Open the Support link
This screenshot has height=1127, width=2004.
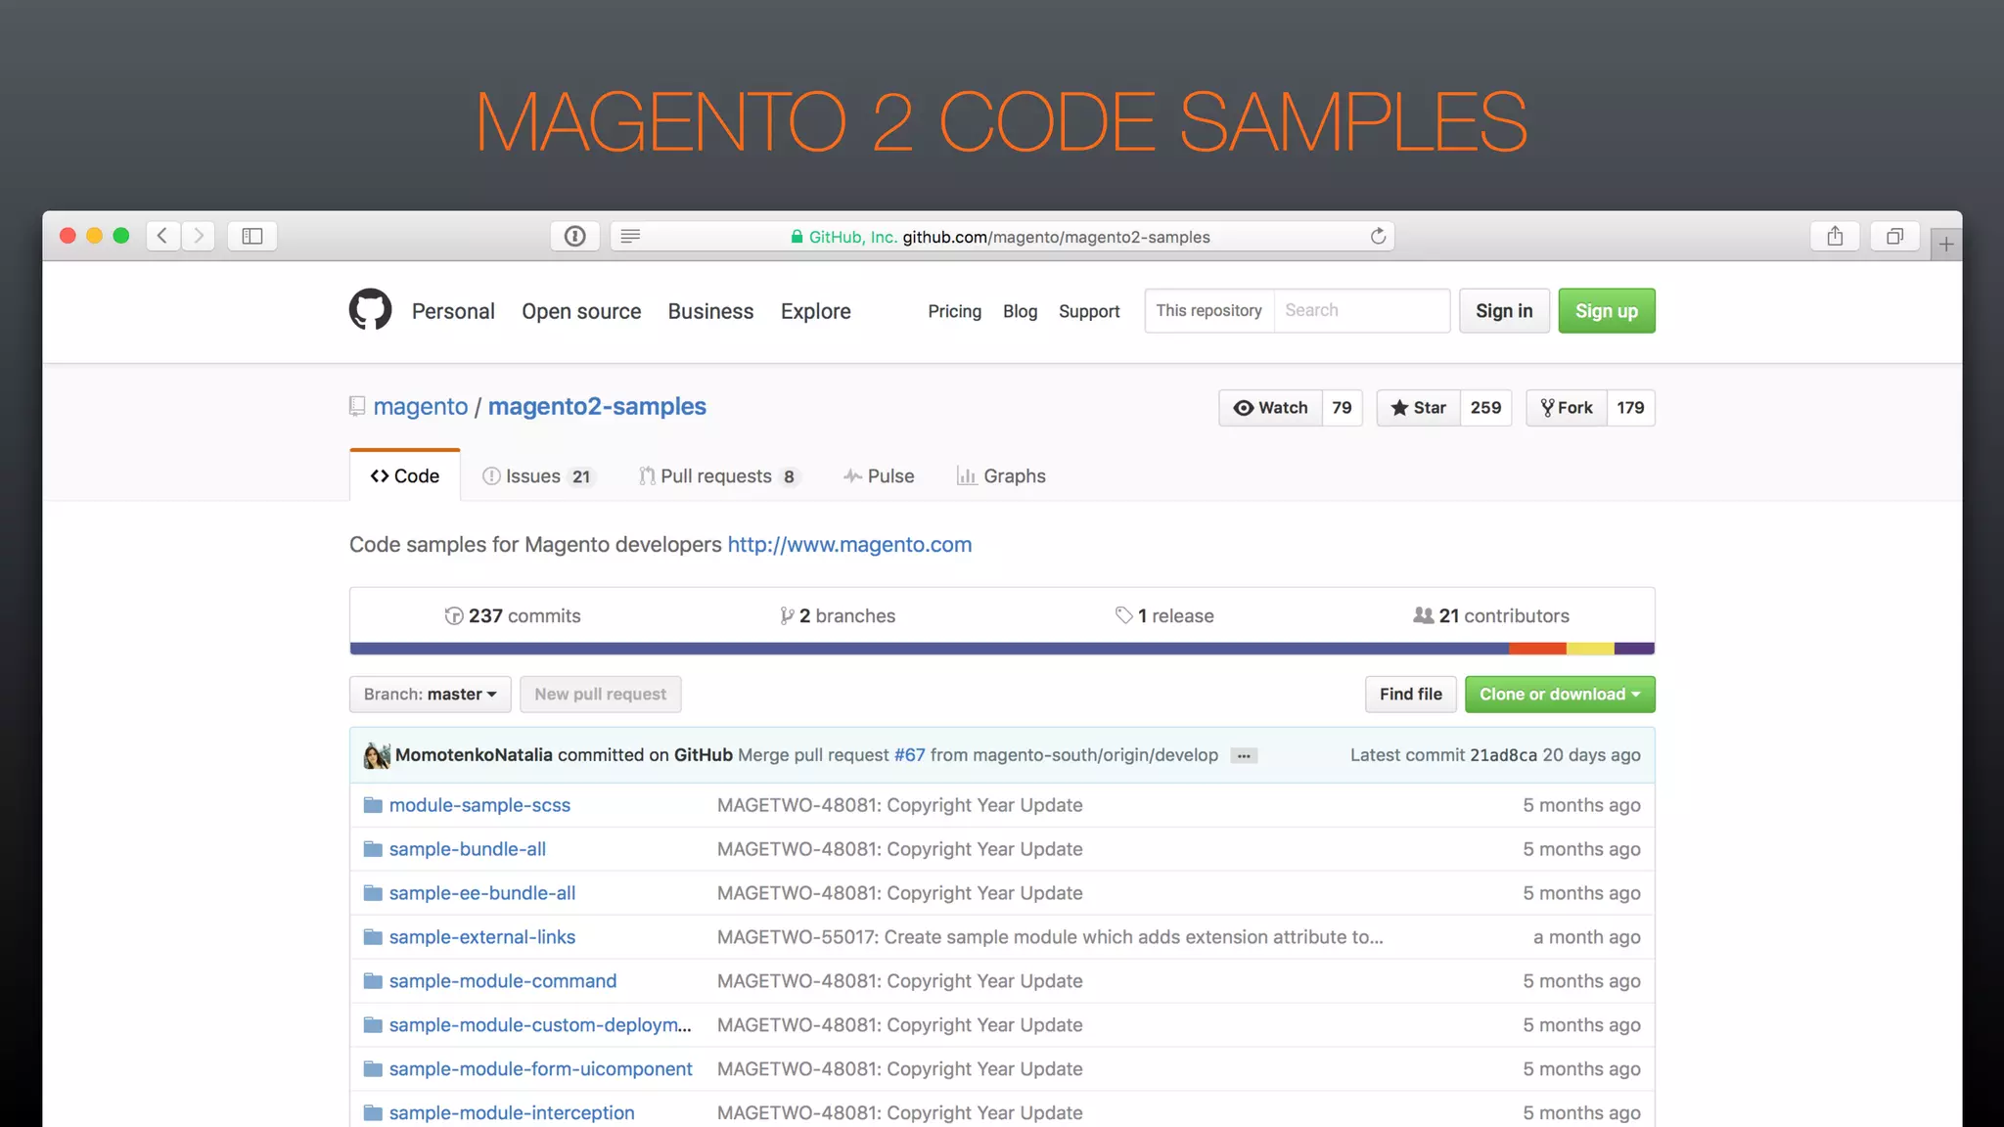(x=1089, y=311)
